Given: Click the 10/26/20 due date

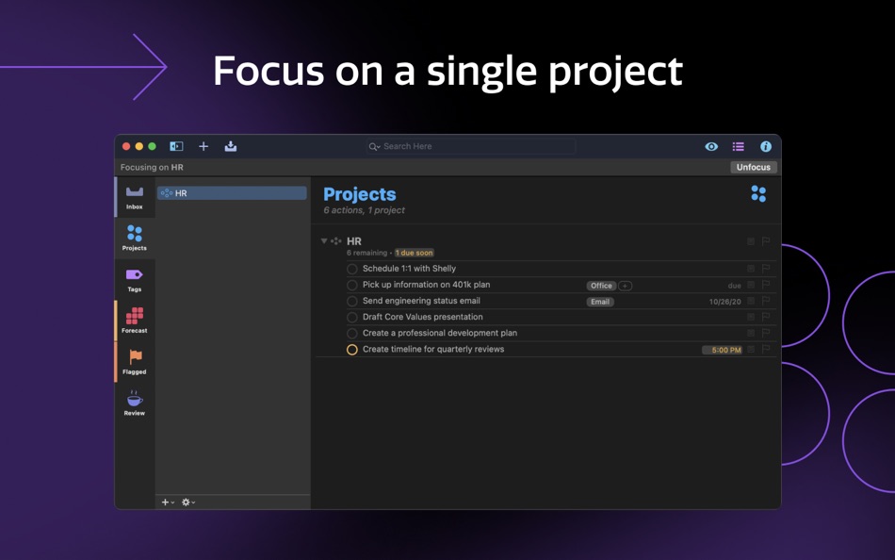Looking at the screenshot, I should [x=724, y=301].
